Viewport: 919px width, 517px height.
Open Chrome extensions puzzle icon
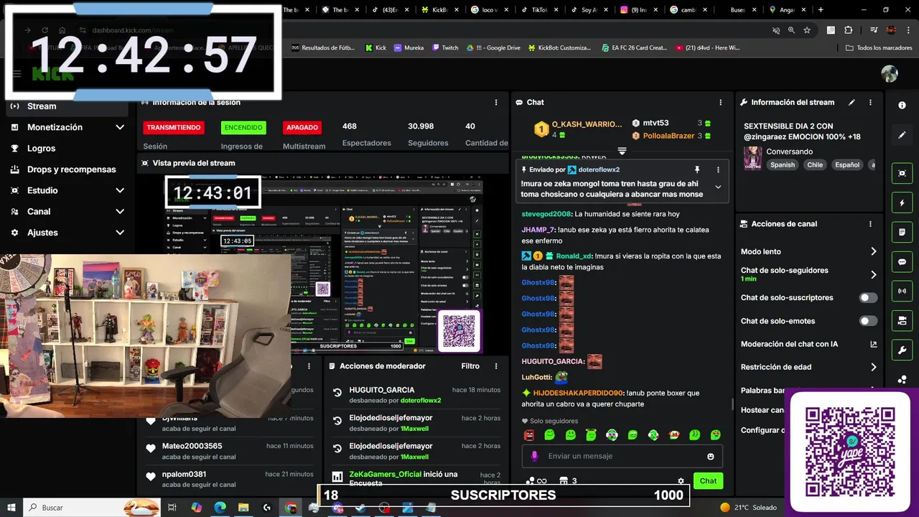pyautogui.click(x=848, y=30)
